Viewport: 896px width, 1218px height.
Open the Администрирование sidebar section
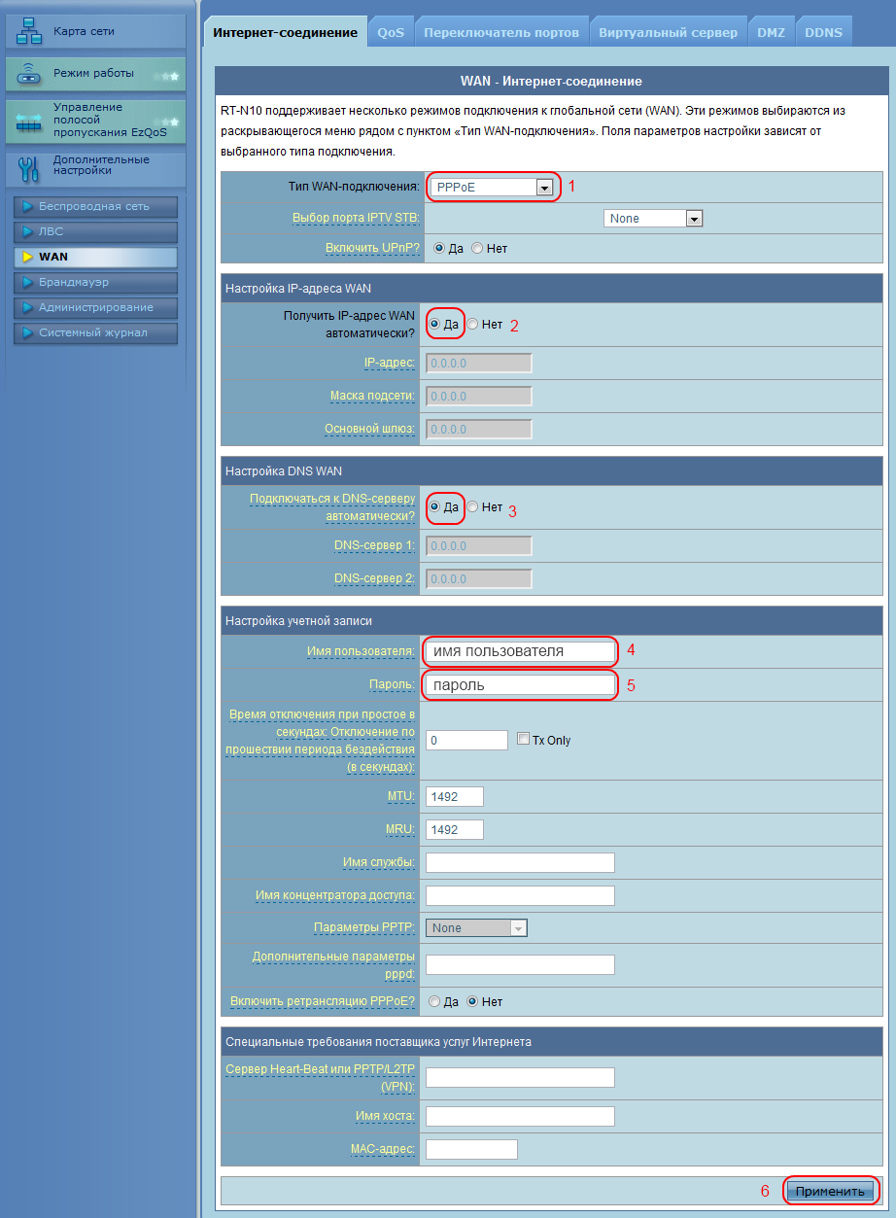coord(94,307)
